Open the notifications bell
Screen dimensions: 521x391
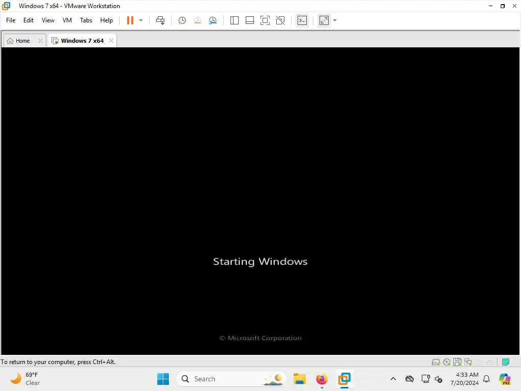click(x=486, y=379)
